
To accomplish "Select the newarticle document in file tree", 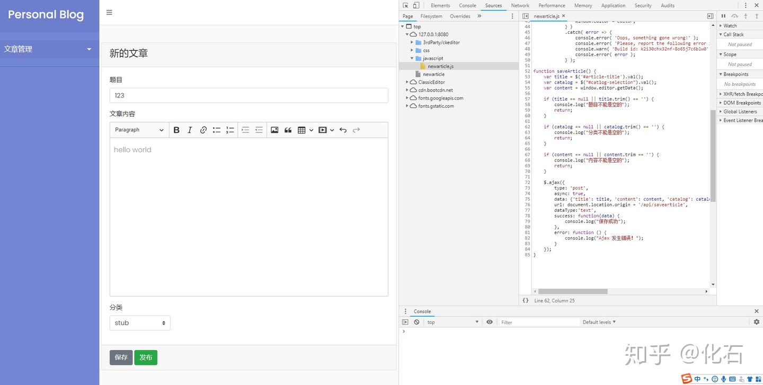I will (x=433, y=74).
